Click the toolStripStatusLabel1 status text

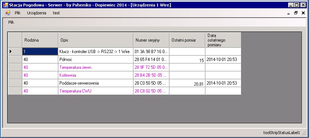282,133
